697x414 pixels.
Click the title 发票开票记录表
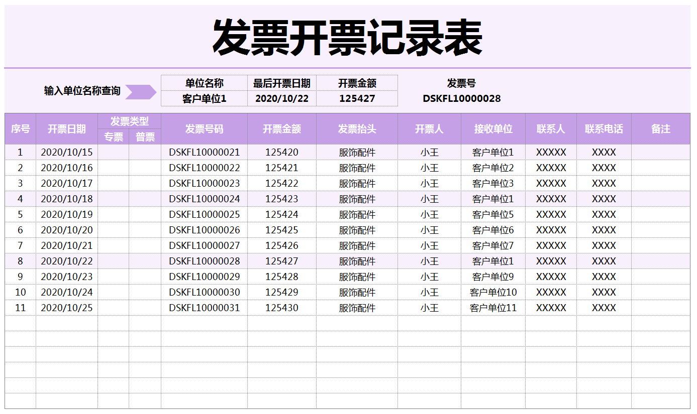click(347, 38)
